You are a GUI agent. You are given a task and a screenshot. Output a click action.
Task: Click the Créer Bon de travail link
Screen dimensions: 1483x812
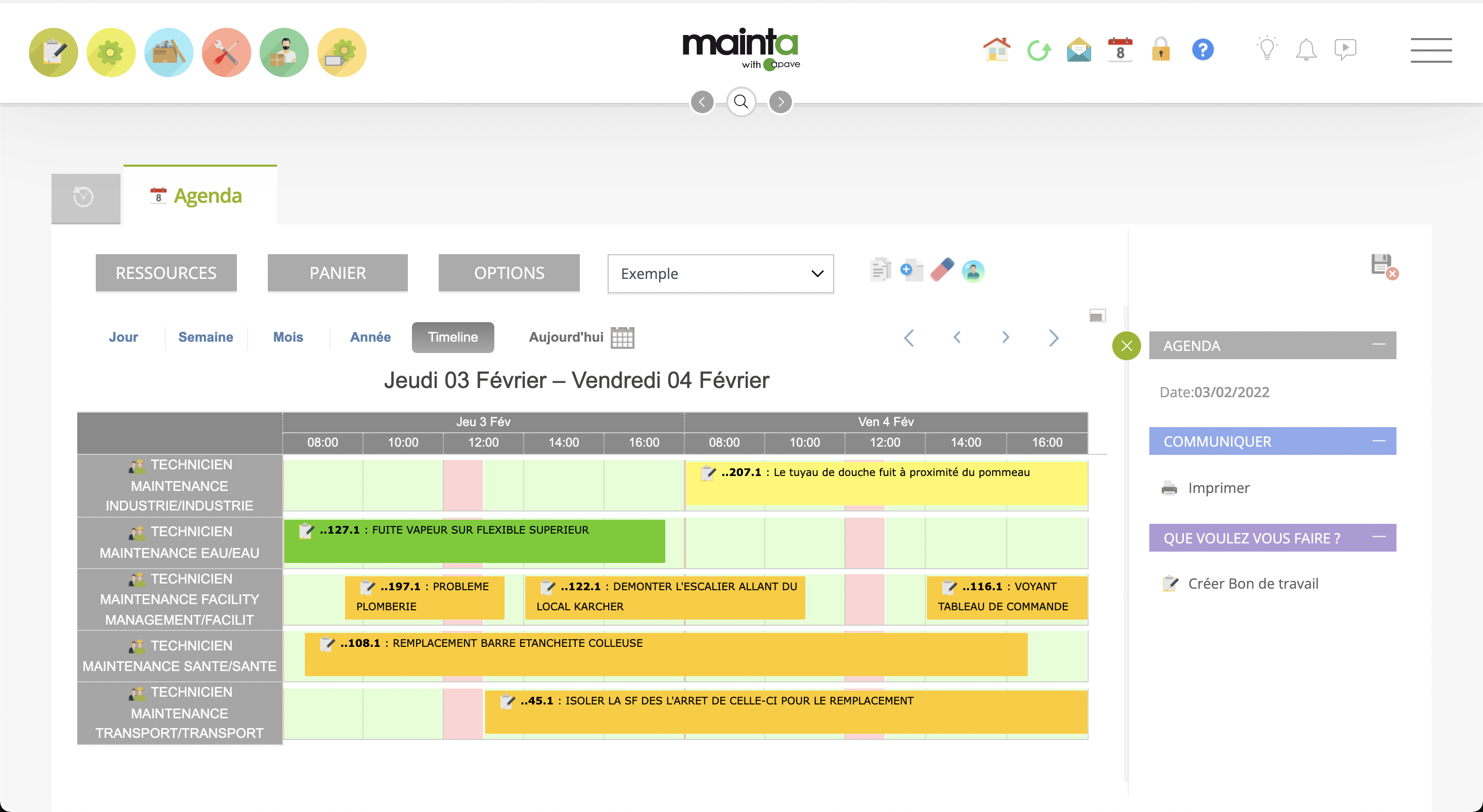[1253, 584]
